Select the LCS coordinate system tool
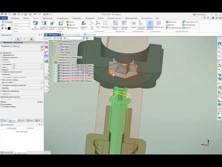The image size is (222, 167). click(98, 25)
